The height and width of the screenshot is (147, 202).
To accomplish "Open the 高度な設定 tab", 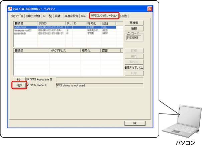I will (x=71, y=16).
